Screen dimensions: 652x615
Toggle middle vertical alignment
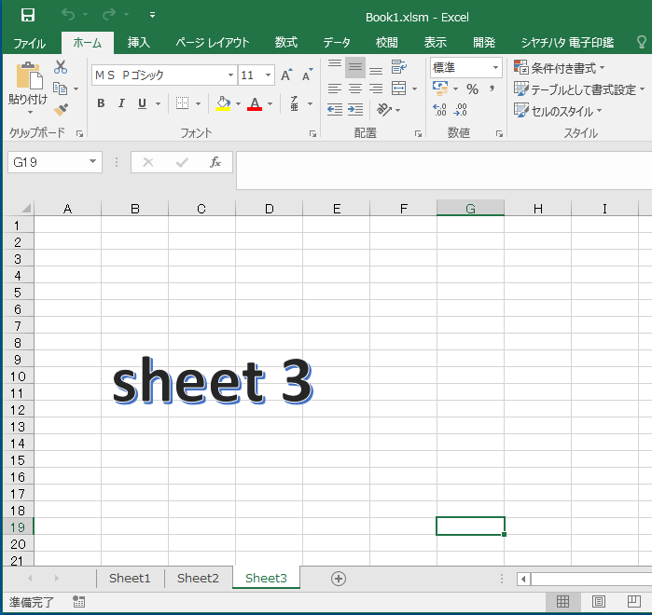tap(355, 68)
